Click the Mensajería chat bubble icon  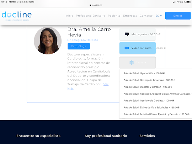tap(127, 34)
